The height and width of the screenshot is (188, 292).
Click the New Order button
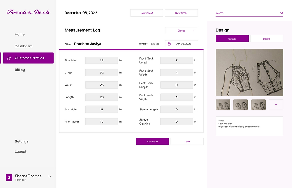(x=181, y=13)
